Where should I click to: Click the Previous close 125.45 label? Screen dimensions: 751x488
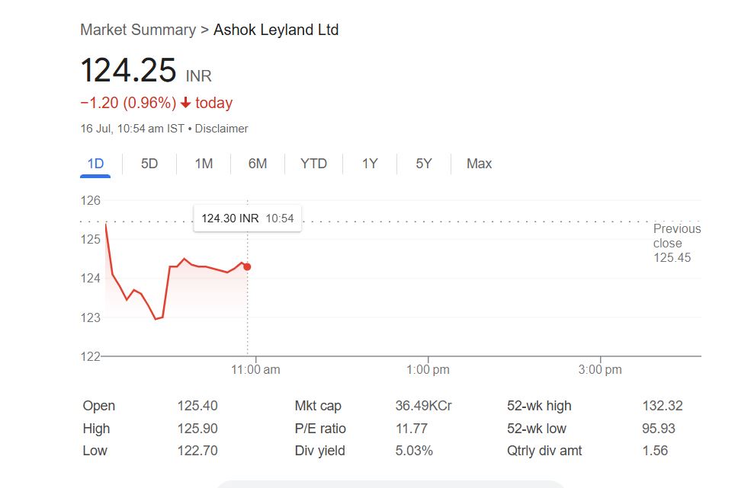pyautogui.click(x=676, y=243)
